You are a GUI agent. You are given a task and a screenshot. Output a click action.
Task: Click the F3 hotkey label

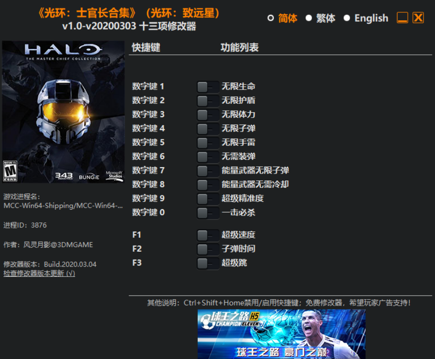[137, 263]
